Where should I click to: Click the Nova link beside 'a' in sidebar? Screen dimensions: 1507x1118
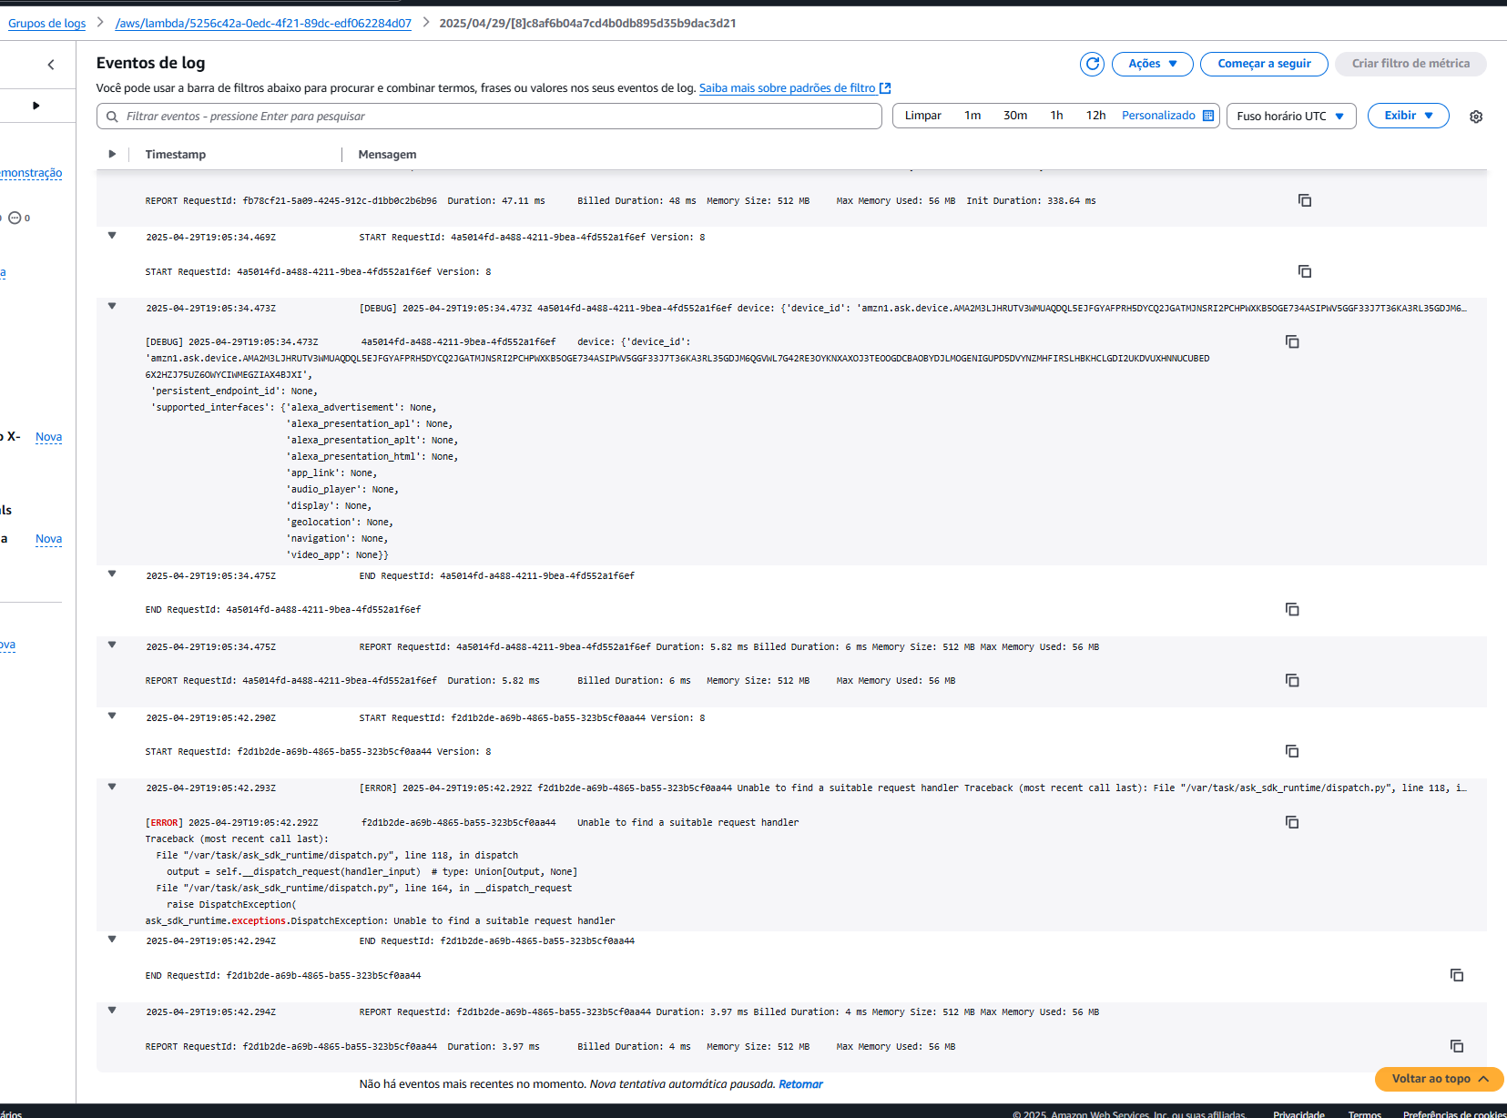coord(48,539)
